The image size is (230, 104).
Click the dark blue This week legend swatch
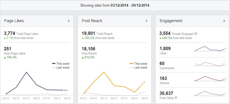pyautogui.click(x=54, y=64)
